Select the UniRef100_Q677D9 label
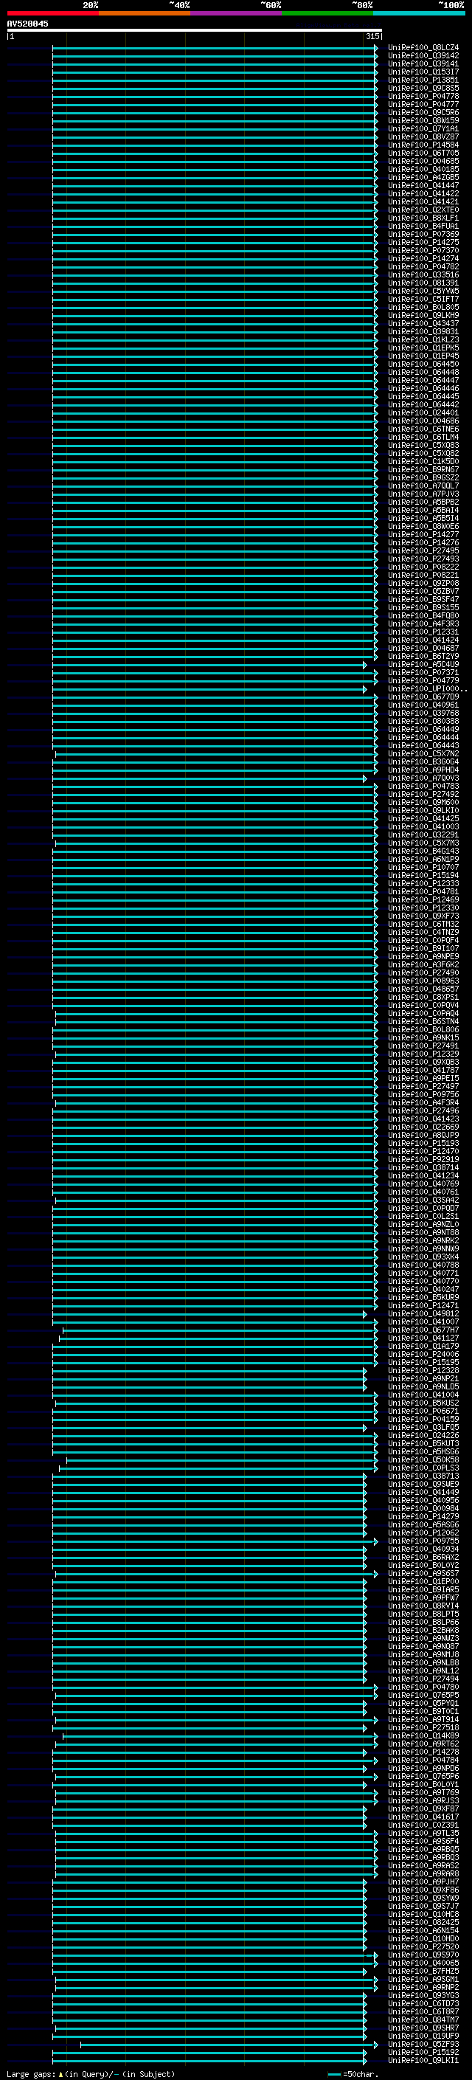The width and height of the screenshot is (472, 2080). [423, 697]
